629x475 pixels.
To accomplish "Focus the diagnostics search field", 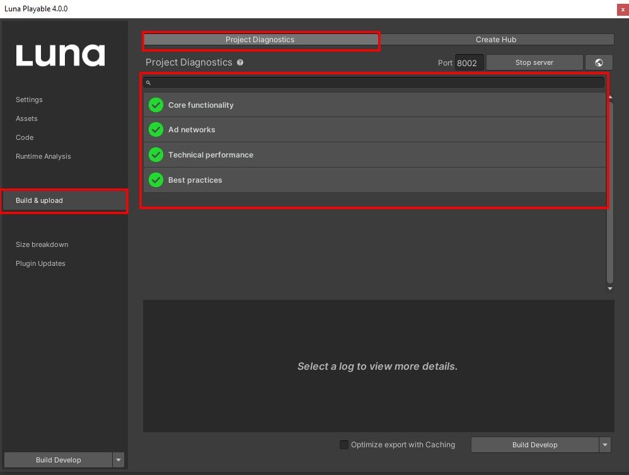I will tap(374, 83).
